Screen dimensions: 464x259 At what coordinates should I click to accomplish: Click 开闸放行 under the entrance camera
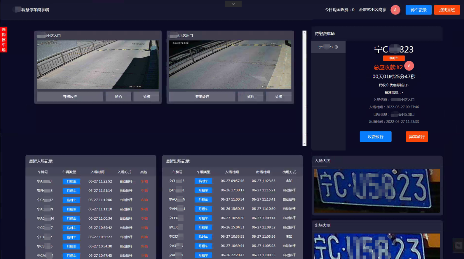tap(70, 97)
